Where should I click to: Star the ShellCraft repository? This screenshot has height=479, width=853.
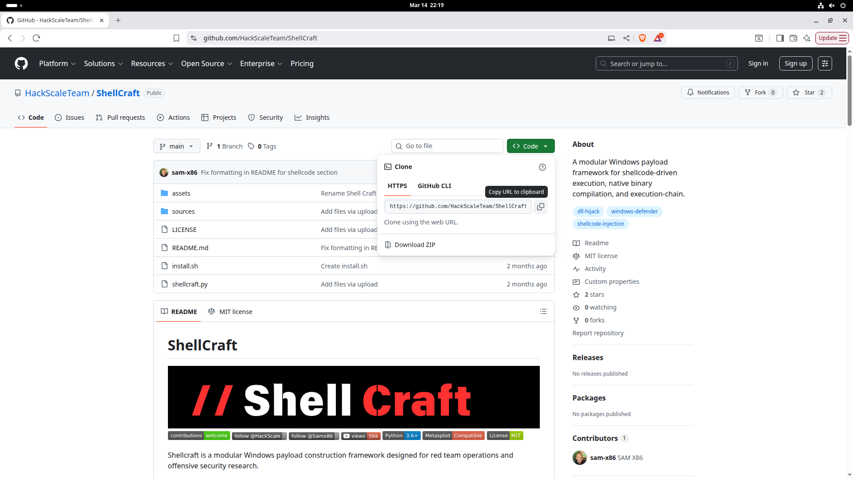[x=809, y=93]
